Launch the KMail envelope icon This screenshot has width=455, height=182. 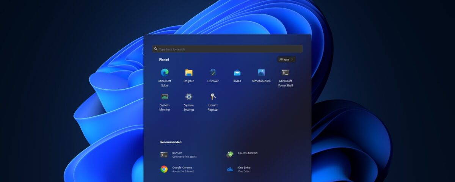[237, 73]
